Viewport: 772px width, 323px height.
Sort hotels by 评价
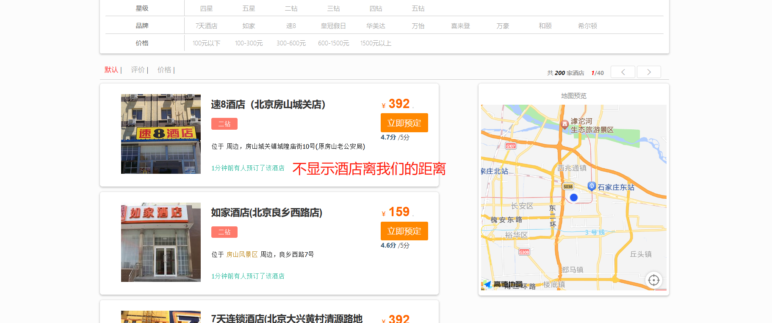tap(138, 70)
